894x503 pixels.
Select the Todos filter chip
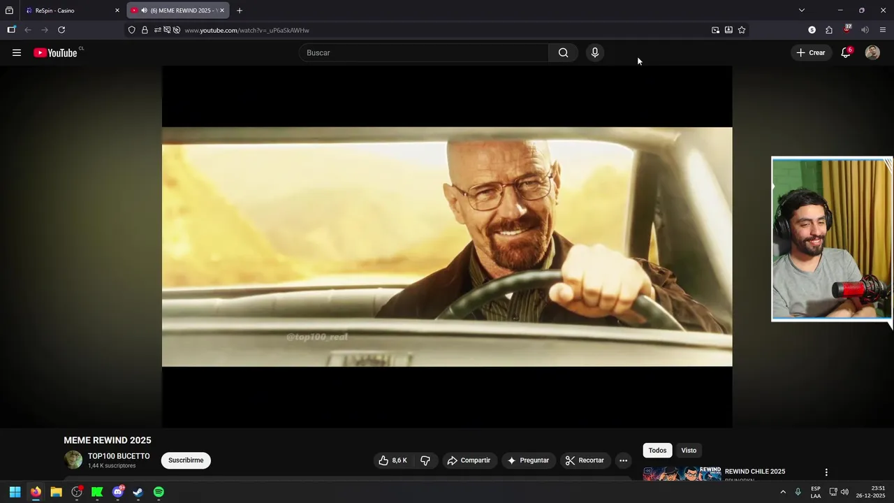click(657, 451)
